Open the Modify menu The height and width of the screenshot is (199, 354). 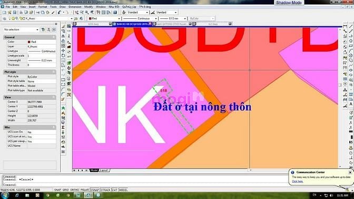pos(88,7)
